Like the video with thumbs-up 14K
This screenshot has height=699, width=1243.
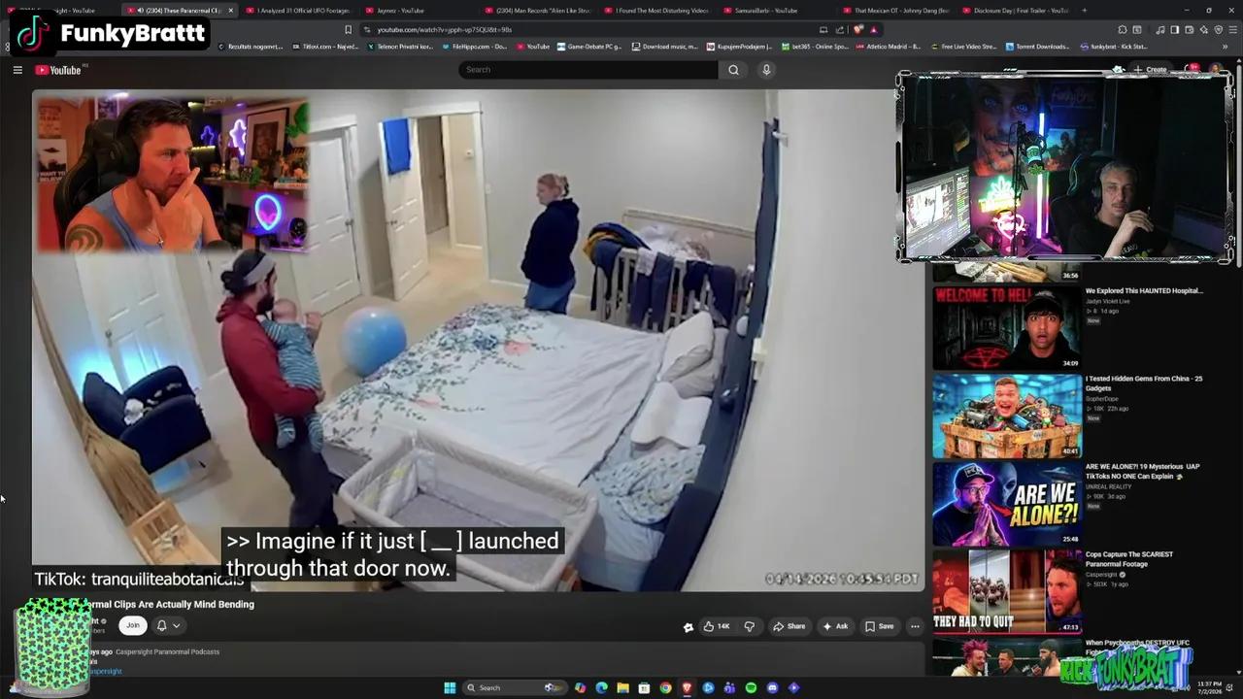(717, 626)
